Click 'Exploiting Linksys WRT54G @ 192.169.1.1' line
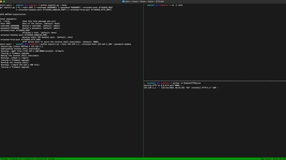The width and height of the screenshot is (286, 160). pos(22,46)
